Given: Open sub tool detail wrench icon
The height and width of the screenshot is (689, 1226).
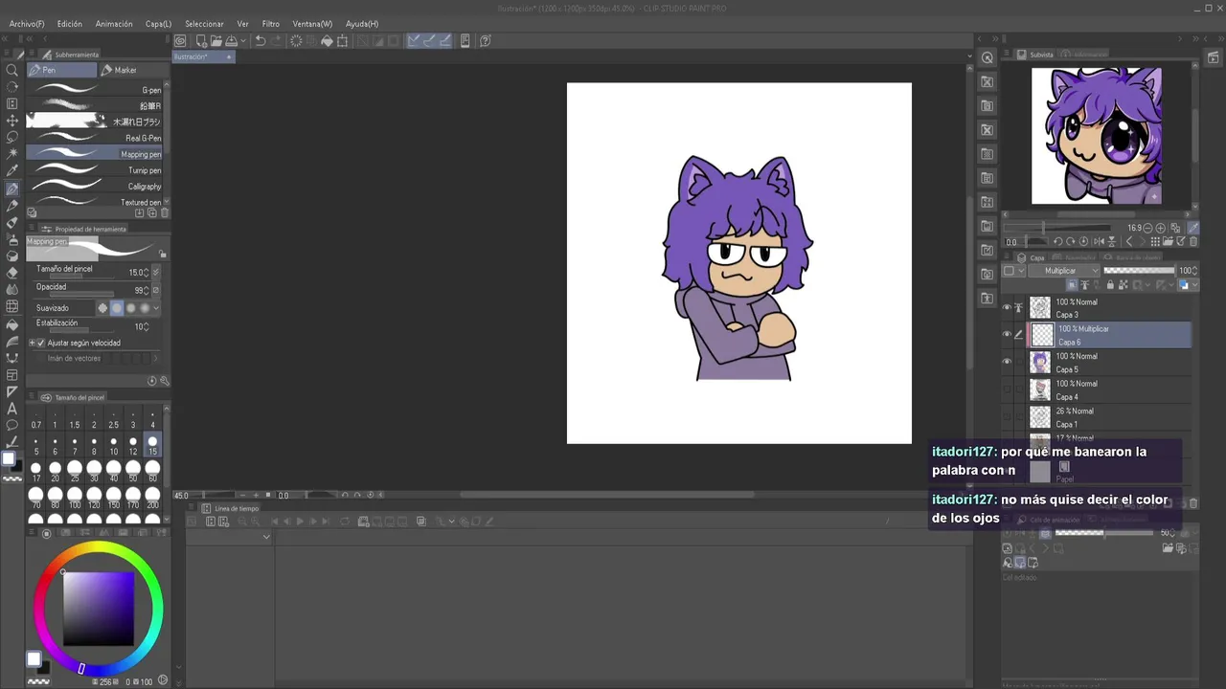Looking at the screenshot, I should (x=164, y=381).
